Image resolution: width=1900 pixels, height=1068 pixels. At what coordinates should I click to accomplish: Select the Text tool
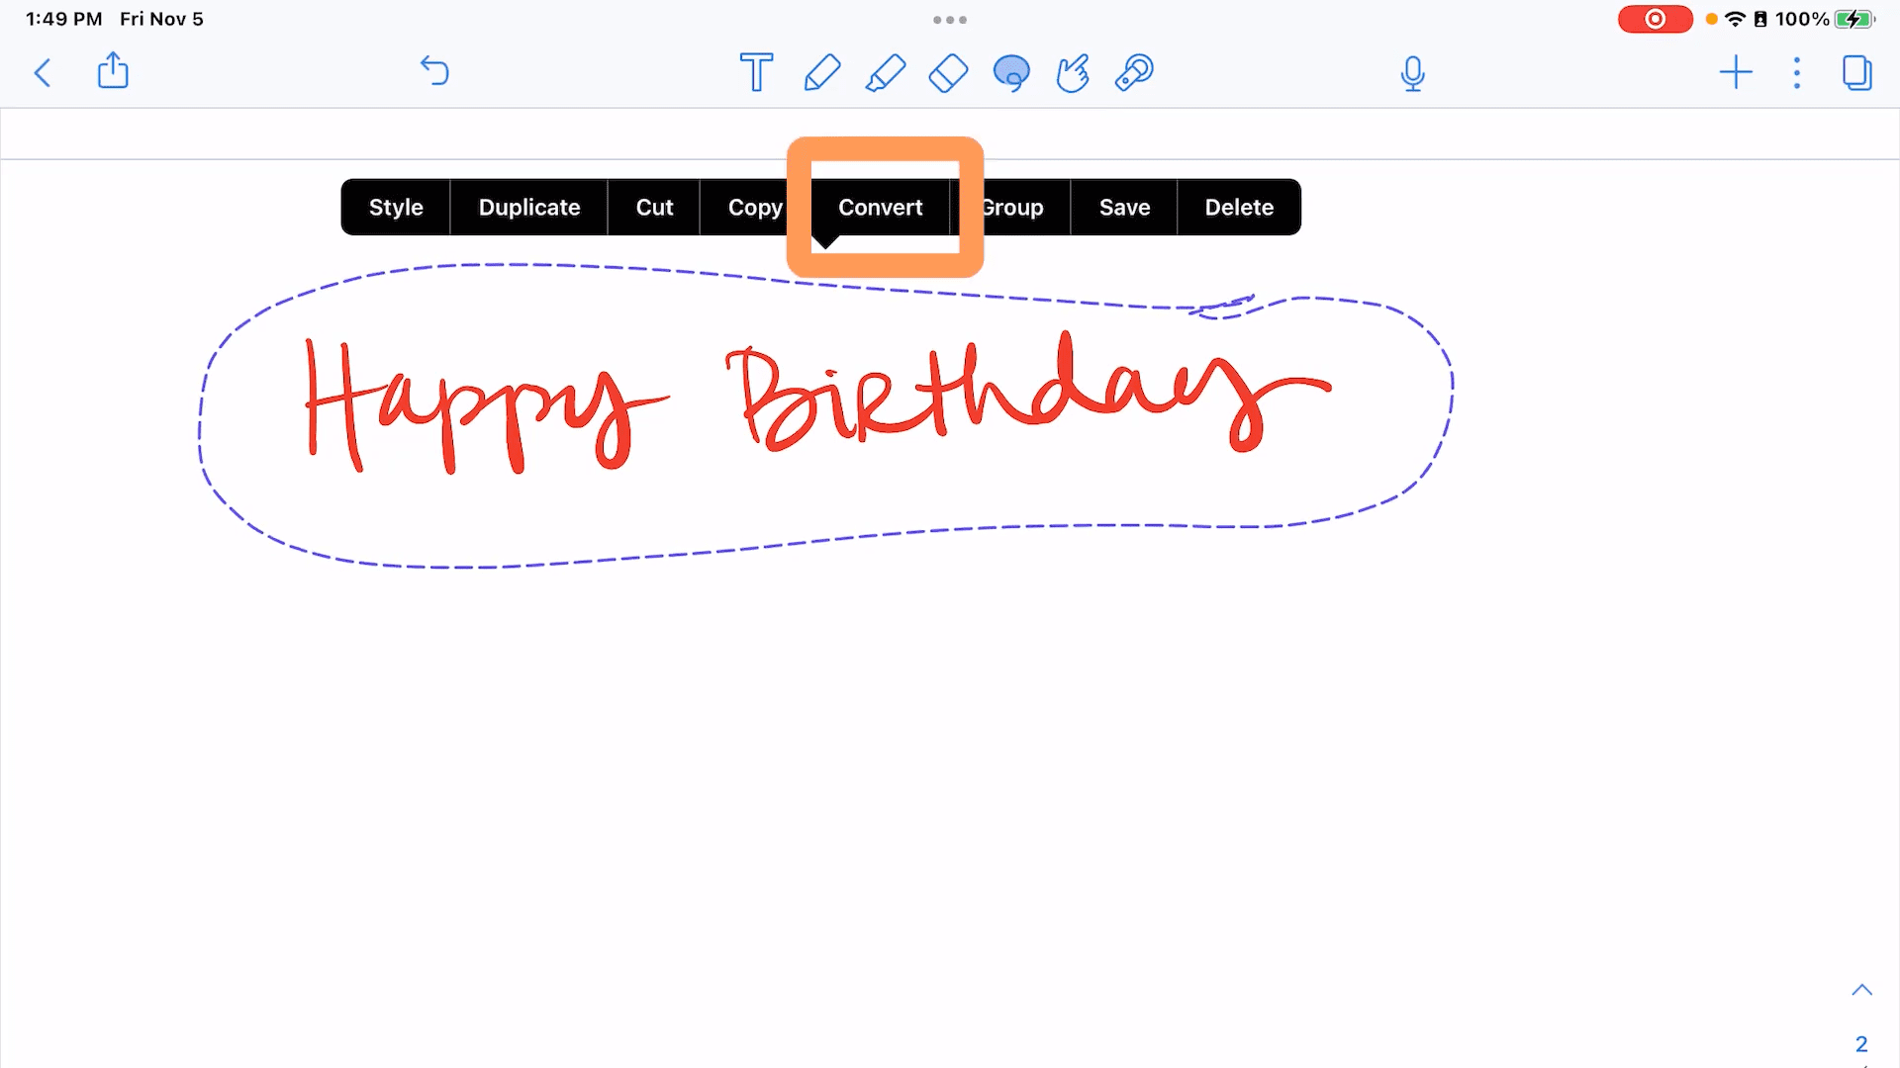[x=756, y=72]
